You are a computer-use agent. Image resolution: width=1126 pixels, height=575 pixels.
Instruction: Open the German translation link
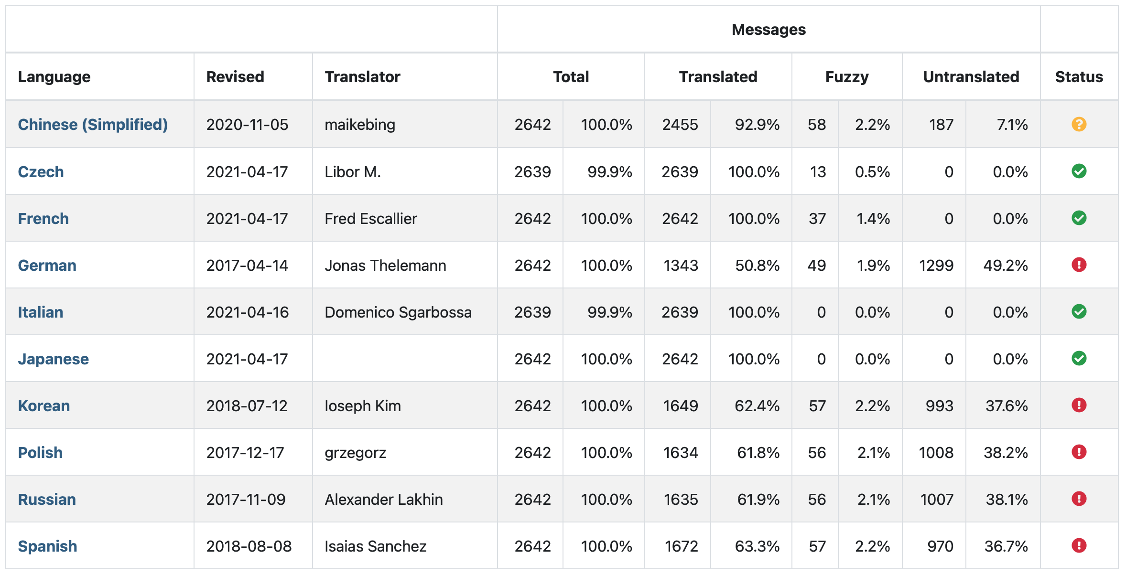47,265
